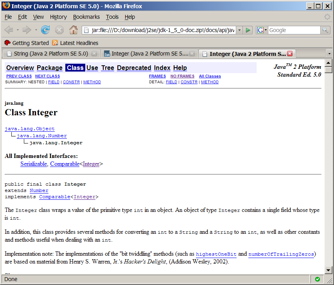Go to NEXT CLASS

coord(47,76)
